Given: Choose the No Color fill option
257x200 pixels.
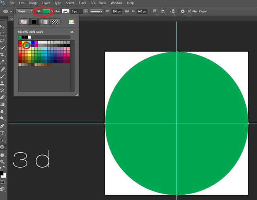Looking at the screenshot, I should coord(24,22).
